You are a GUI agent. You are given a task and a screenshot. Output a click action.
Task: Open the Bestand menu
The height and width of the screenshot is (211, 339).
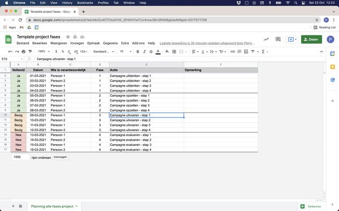pyautogui.click(x=23, y=43)
